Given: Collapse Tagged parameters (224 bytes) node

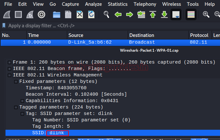Looking at the screenshot, I should point(16,107).
